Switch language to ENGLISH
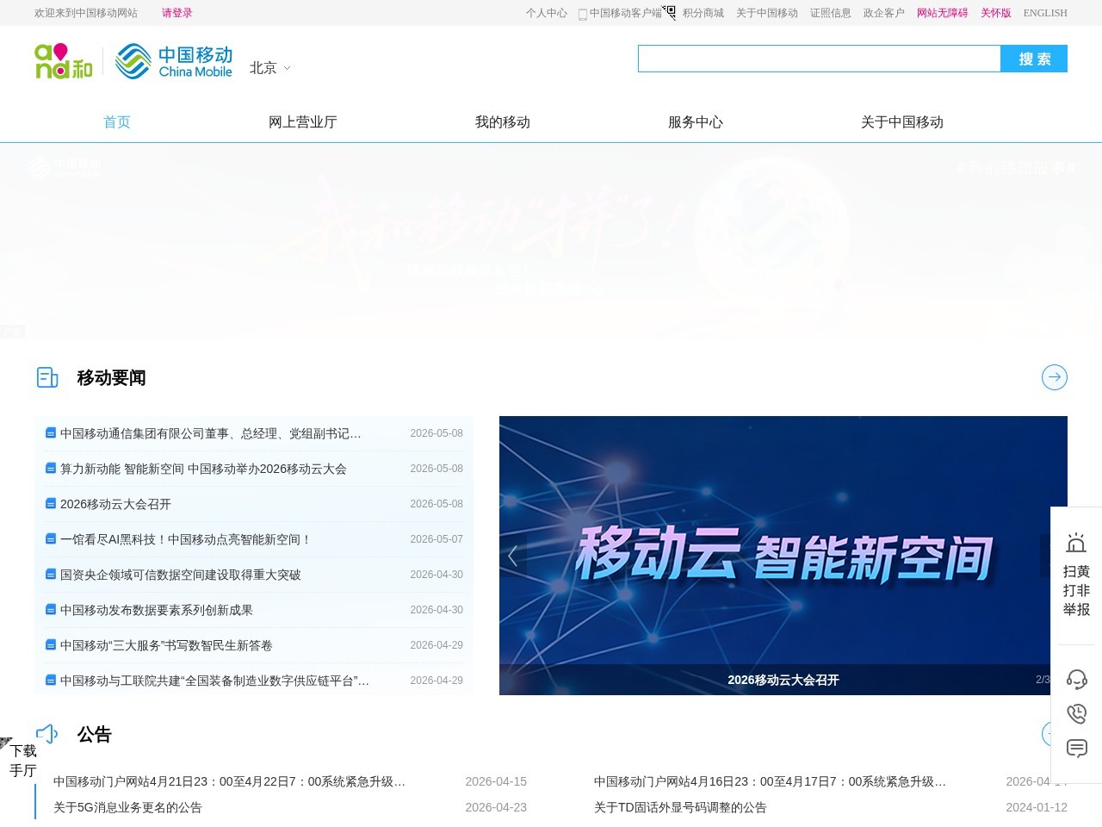 (1045, 13)
